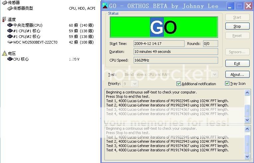
Task: Minimize the ORTHOS window
Action: coord(230,6)
